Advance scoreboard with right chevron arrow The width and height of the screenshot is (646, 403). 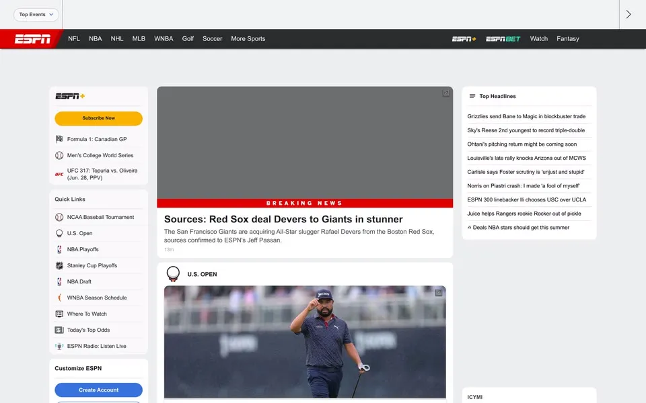tap(629, 14)
